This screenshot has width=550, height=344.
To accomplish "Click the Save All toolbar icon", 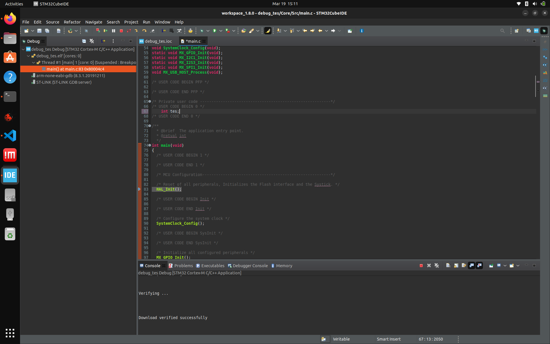I will [x=47, y=31].
